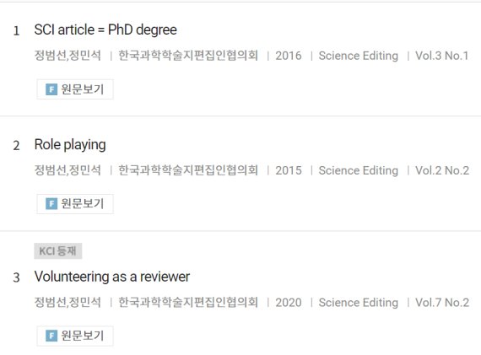The image size is (481, 355).
Task: View full text of Role playing result
Action: [75, 204]
